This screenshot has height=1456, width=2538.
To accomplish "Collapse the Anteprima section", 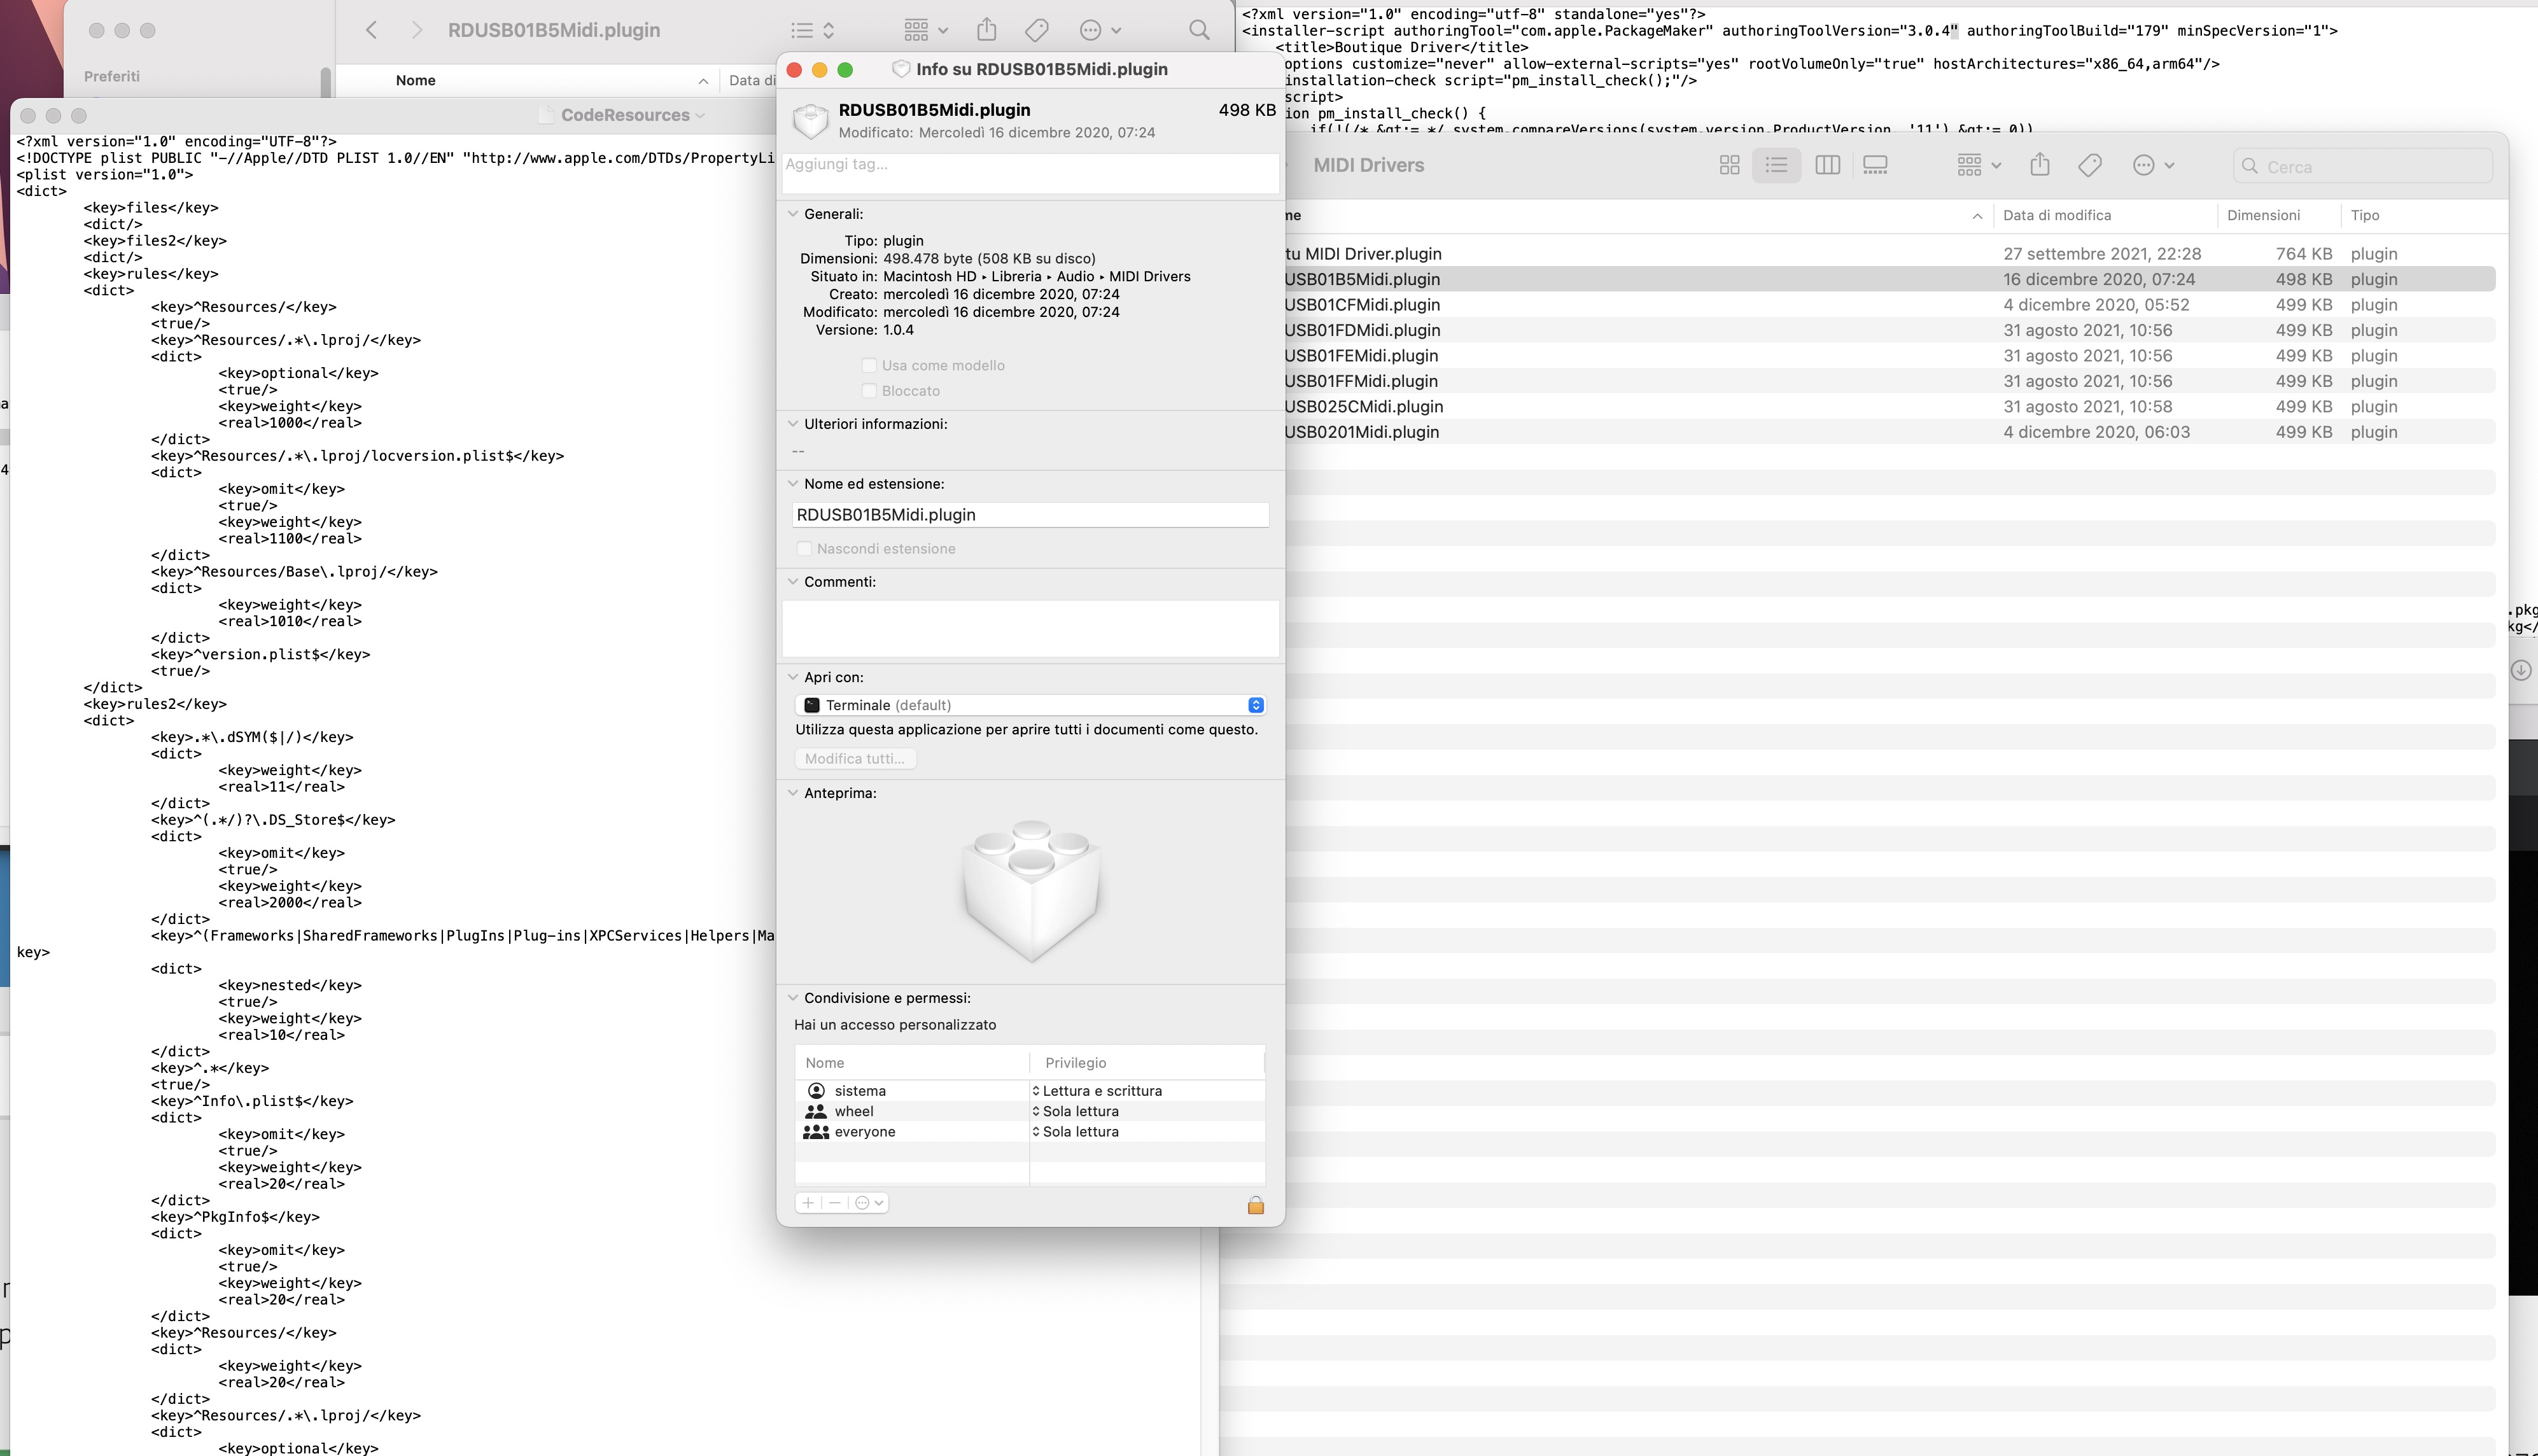I will (793, 793).
